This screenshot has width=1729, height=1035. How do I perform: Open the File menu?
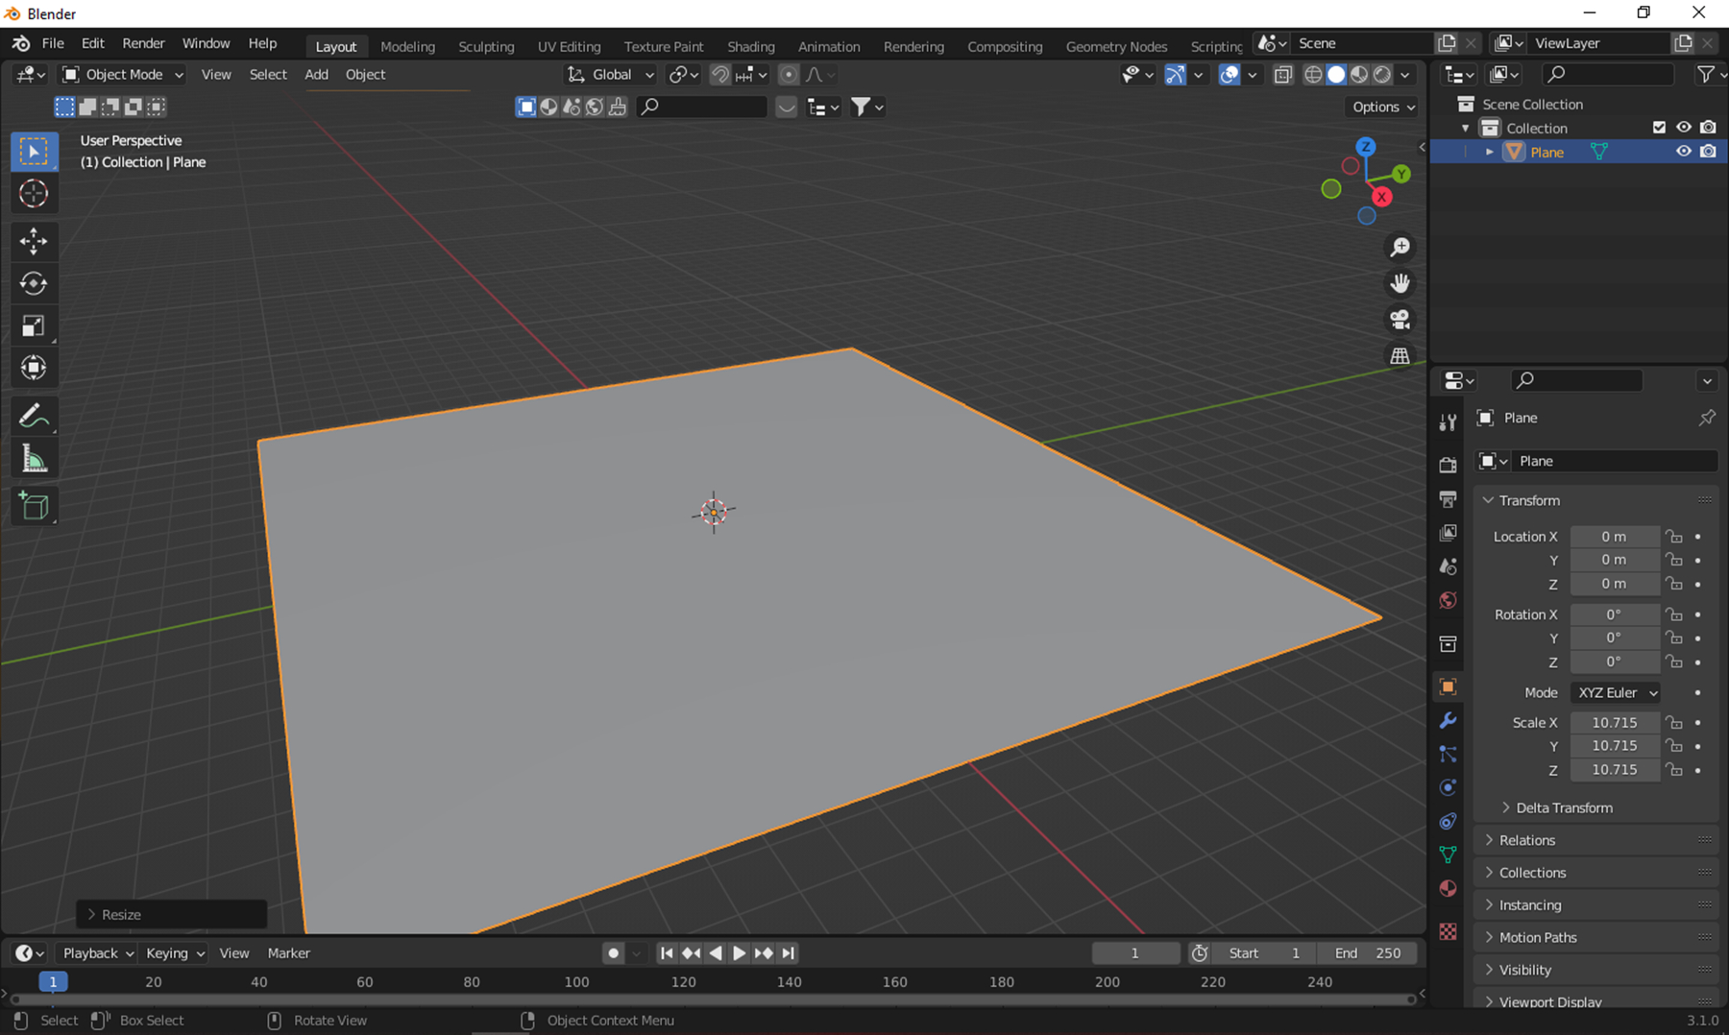(x=53, y=43)
